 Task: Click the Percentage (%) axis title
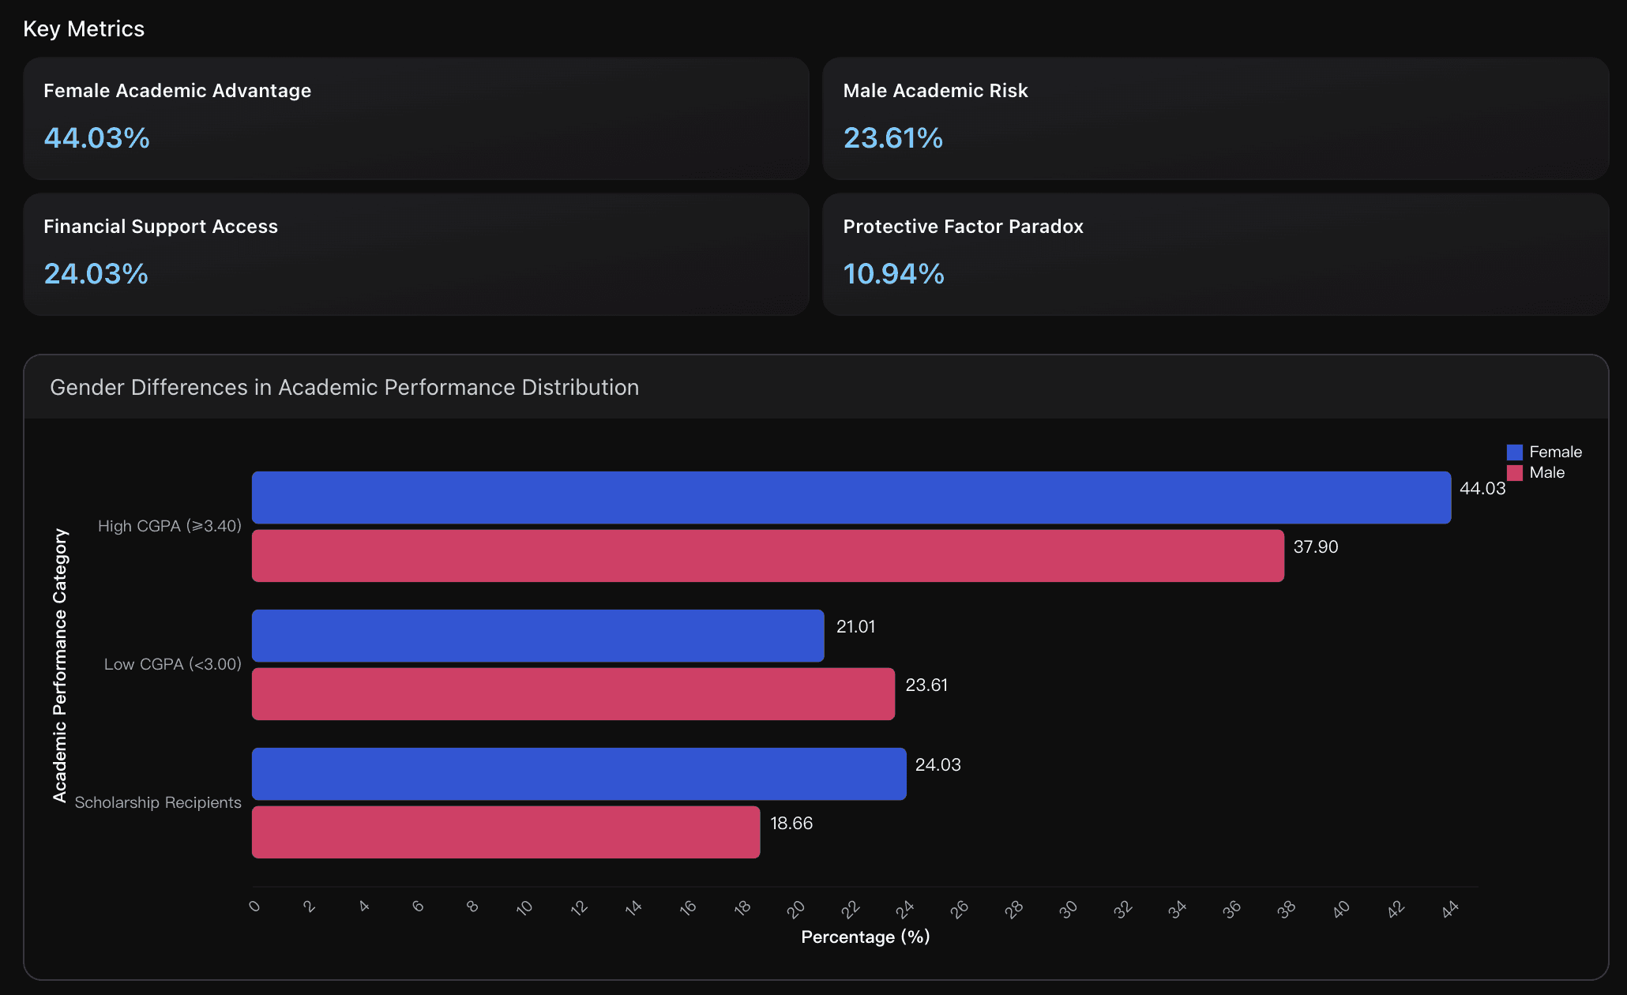point(865,937)
